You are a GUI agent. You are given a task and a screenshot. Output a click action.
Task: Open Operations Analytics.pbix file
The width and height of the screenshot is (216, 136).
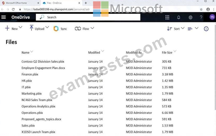click(x=38, y=106)
